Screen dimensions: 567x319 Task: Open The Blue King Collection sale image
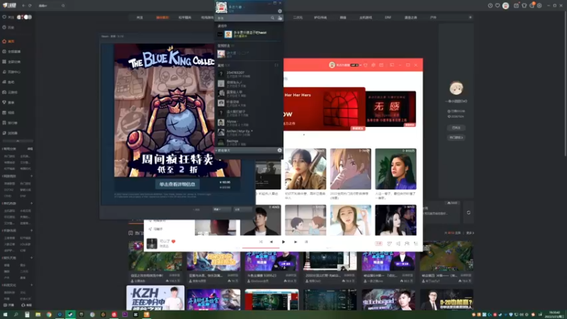[x=177, y=111]
